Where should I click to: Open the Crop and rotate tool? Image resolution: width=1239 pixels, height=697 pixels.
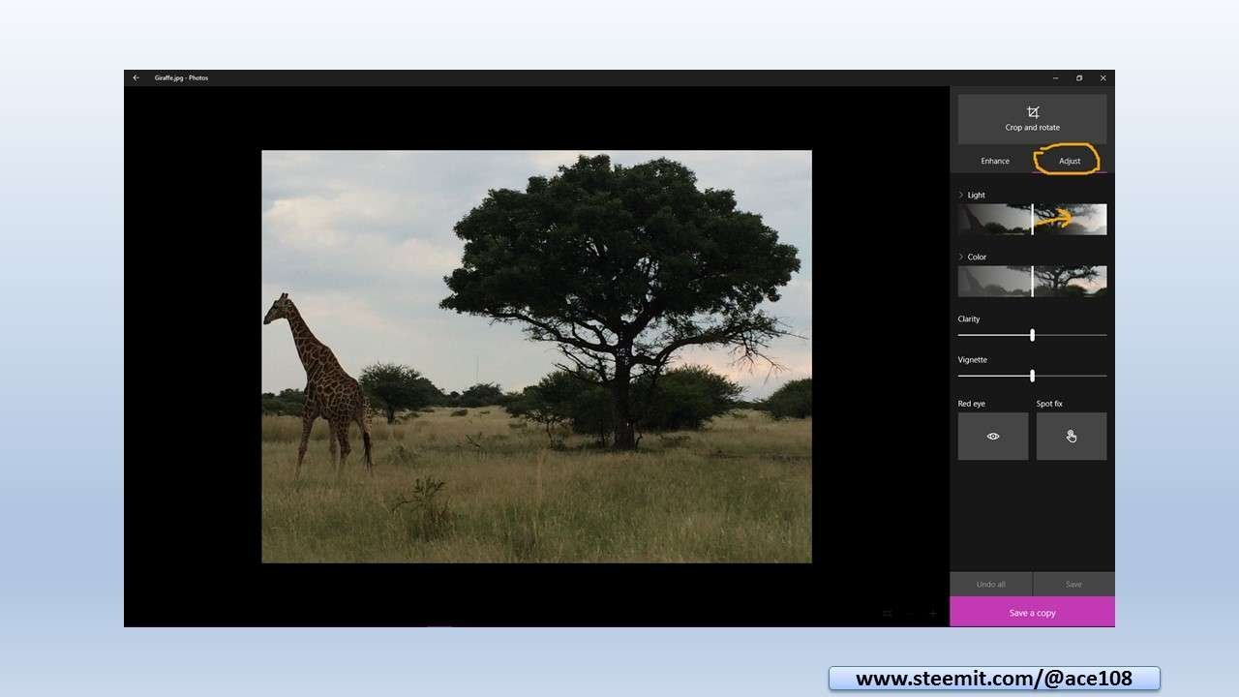(x=1032, y=119)
